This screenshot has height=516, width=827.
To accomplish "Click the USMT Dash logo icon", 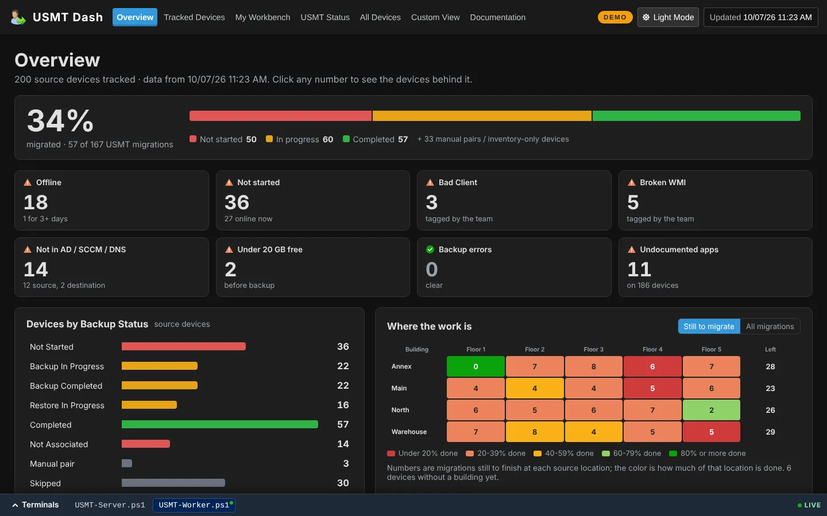I will 18,17.
